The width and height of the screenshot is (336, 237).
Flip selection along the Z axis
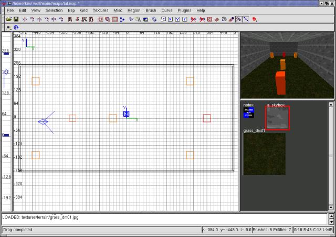pyautogui.click(x=54, y=19)
